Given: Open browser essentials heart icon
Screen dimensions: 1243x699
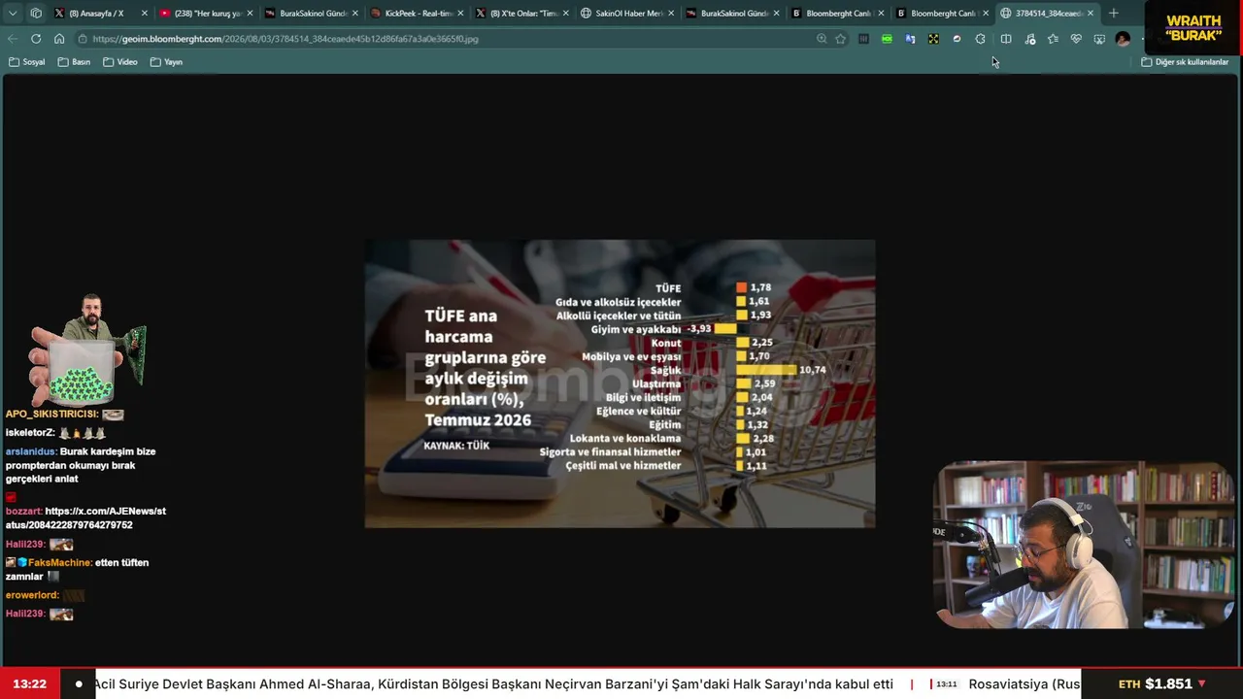Looking at the screenshot, I should click(x=1076, y=39).
